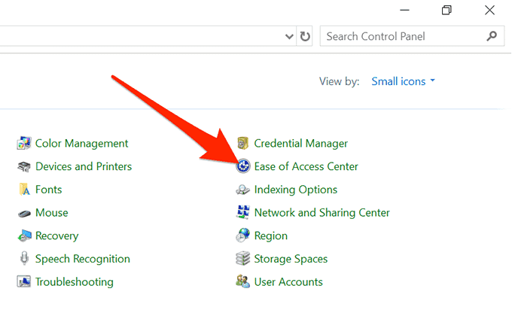Image resolution: width=512 pixels, height=316 pixels.
Task: Open Devices and Printers icon
Action: pyautogui.click(x=23, y=166)
